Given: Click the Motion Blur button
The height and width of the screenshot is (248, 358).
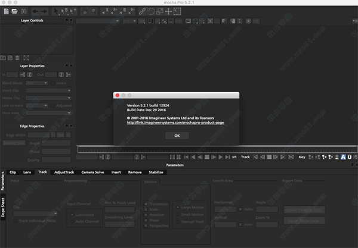Looking at the screenshot, I should tap(14, 143).
